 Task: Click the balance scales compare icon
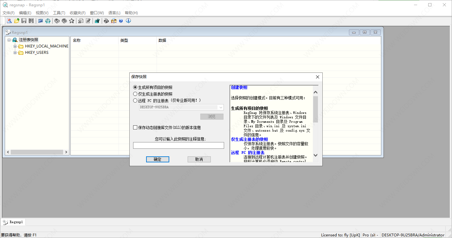pyautogui.click(x=48, y=21)
